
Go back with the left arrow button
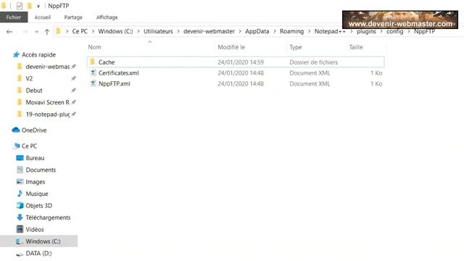(x=9, y=31)
